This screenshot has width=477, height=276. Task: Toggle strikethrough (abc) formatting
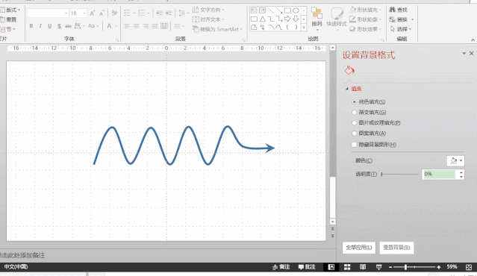68,26
